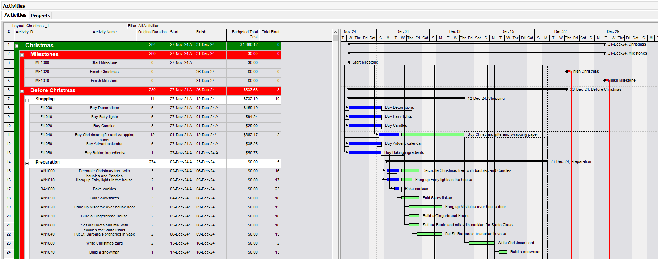The height and width of the screenshot is (259, 658).
Task: Select the Buy Christmas gifts green remaining bar
Action: coord(433,135)
